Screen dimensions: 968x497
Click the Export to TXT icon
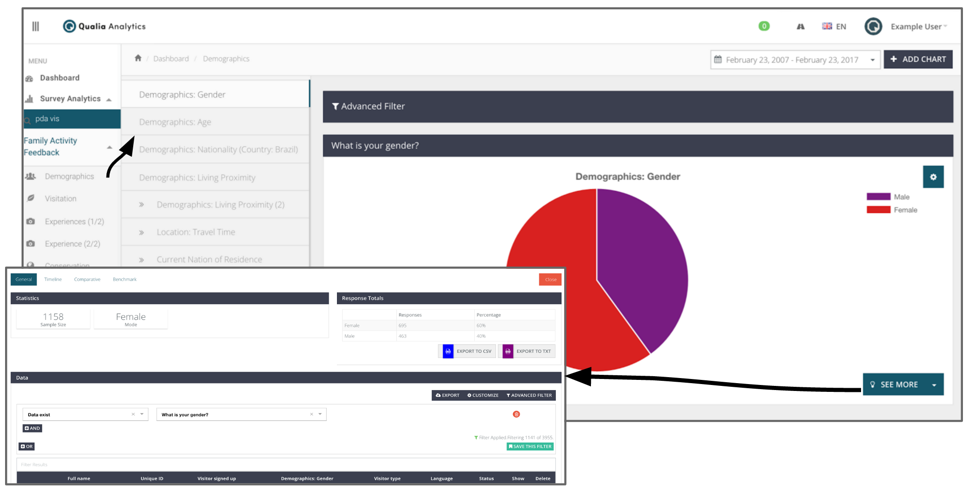pyautogui.click(x=508, y=351)
